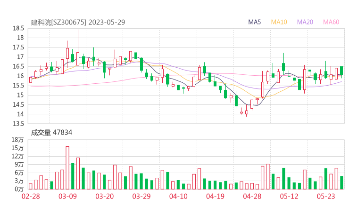Toggle the pink MA60 legend label
Viewport: 349px width, 207px height.
[x=331, y=22]
